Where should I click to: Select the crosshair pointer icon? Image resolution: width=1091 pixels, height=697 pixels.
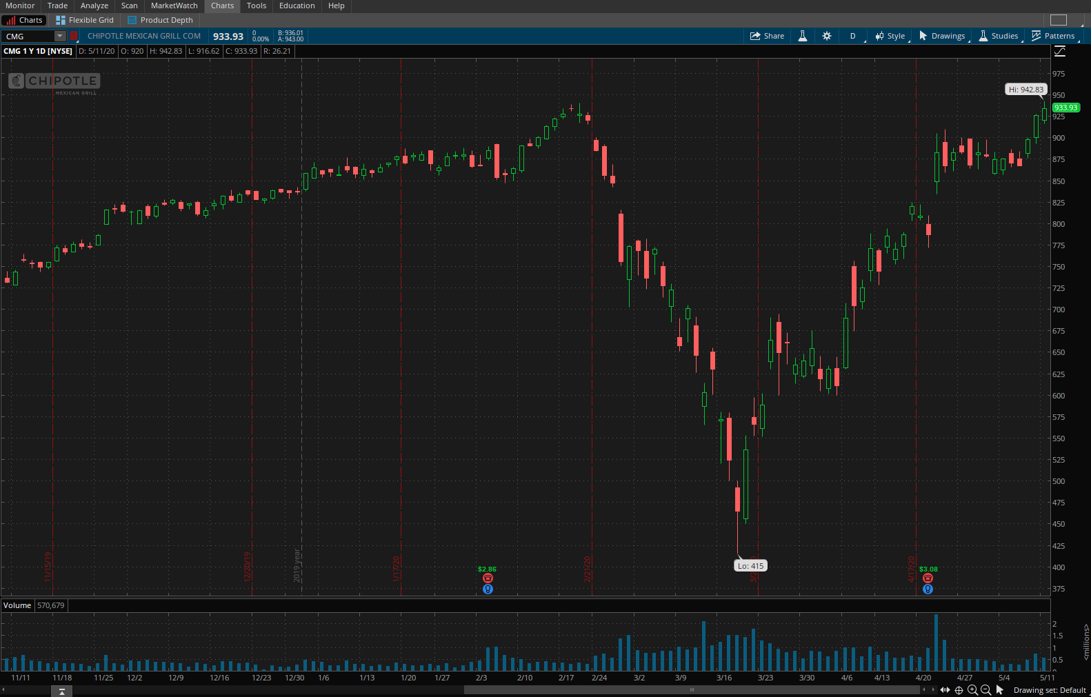(959, 690)
